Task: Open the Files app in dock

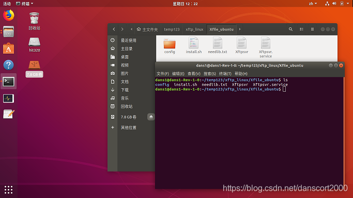Action: point(9,31)
